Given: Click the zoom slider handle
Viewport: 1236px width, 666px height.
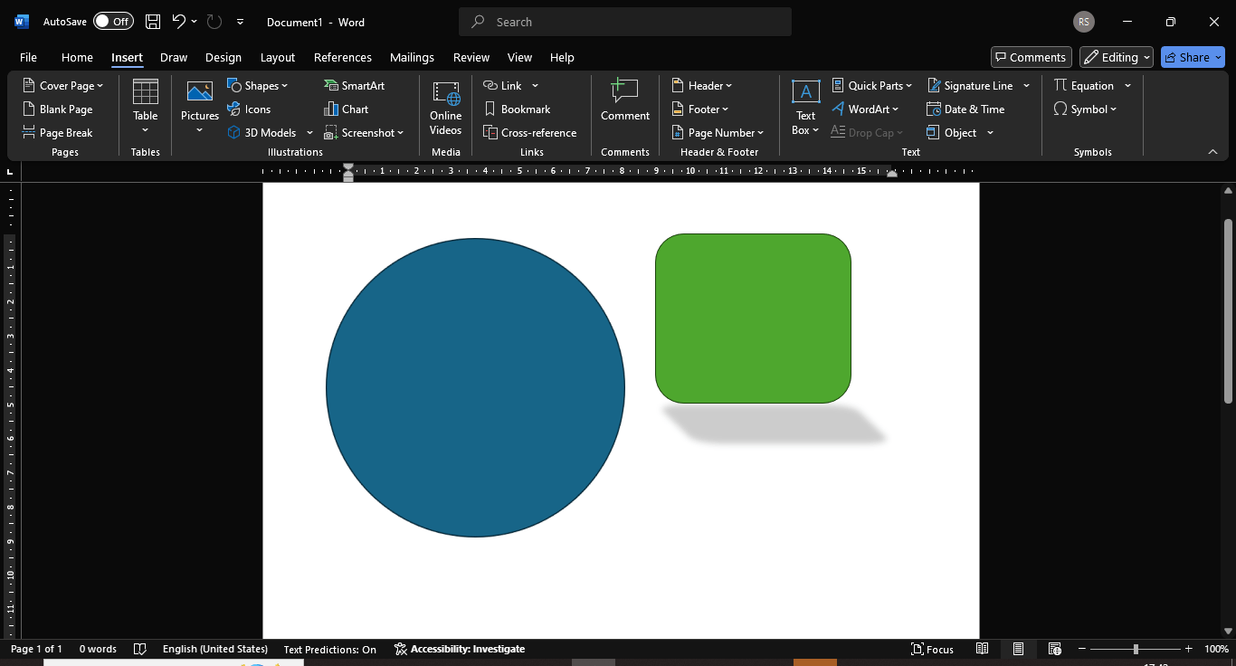Looking at the screenshot, I should point(1136,649).
